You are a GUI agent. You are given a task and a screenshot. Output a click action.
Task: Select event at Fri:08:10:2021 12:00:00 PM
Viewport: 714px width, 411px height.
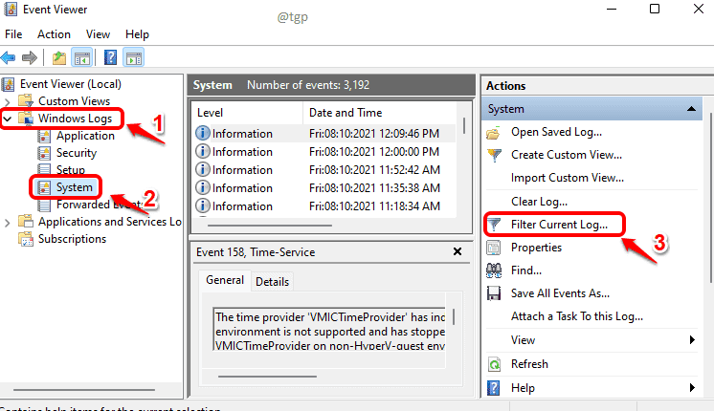point(324,151)
